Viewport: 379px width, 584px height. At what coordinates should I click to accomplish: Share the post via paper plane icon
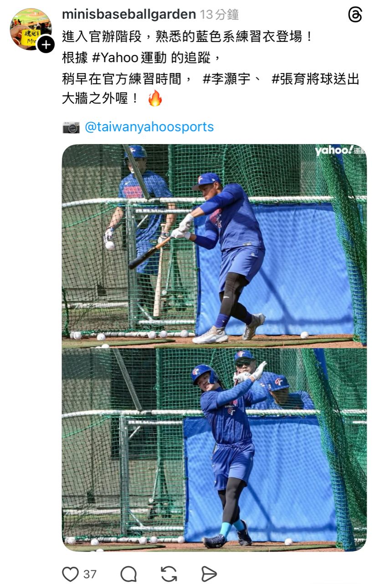coord(209,574)
